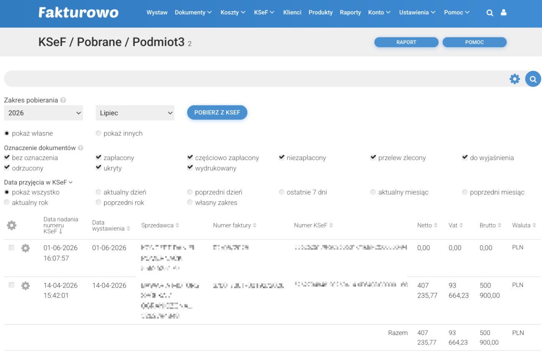This screenshot has width=542, height=355.
Task: Click the blue gear icon beside search bar
Action: point(515,79)
